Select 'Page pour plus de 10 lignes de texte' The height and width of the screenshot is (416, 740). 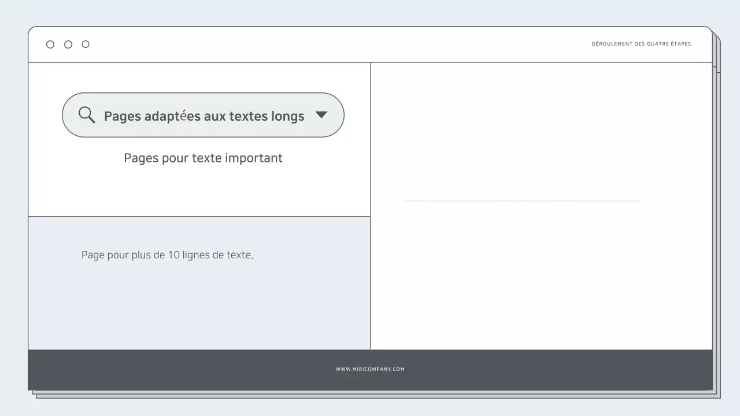[x=168, y=254]
